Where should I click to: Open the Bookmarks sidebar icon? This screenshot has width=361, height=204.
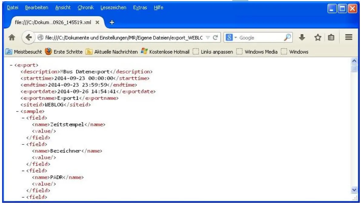[331, 37]
